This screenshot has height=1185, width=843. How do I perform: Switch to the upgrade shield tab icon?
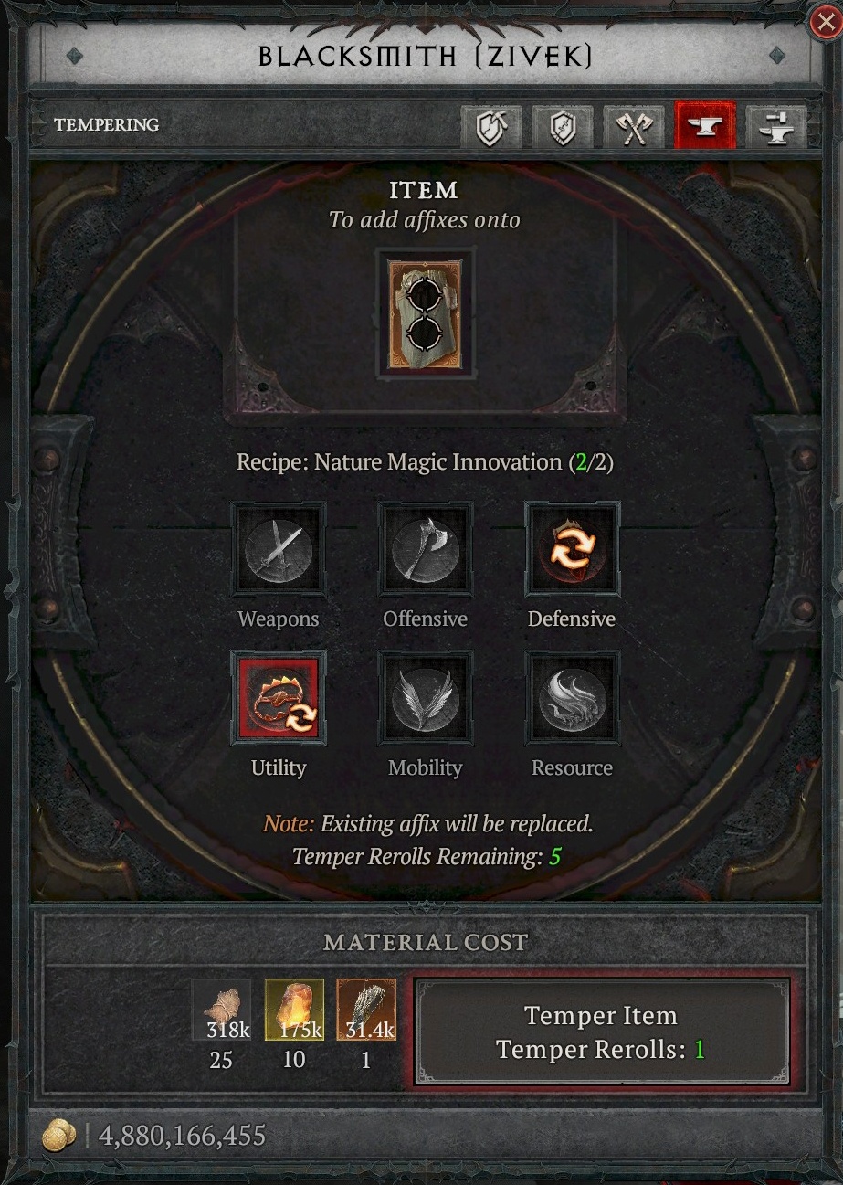562,125
